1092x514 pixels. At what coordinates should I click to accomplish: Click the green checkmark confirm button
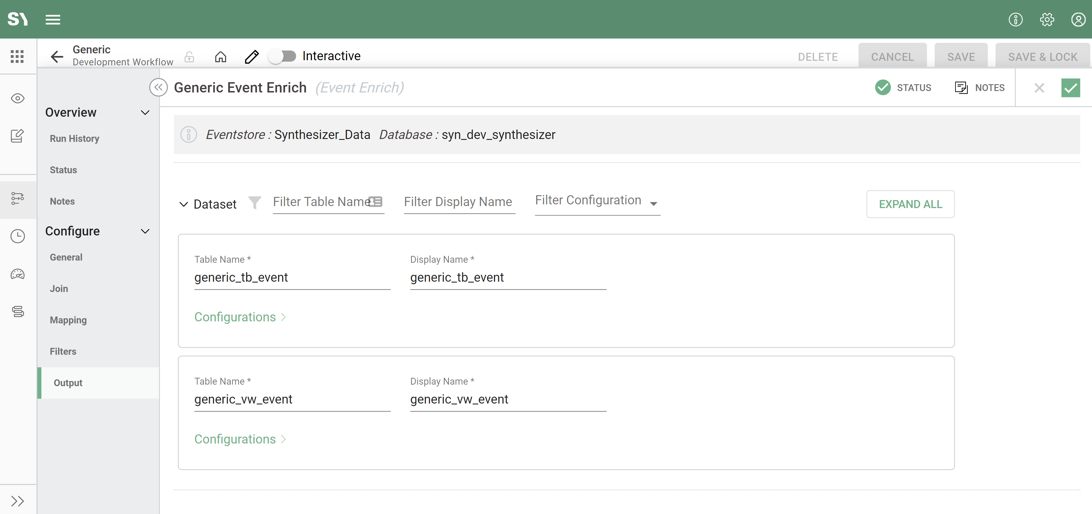[x=1070, y=88]
